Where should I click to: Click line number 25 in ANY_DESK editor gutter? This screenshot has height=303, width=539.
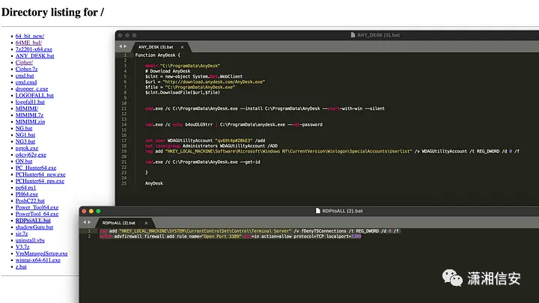point(124,183)
